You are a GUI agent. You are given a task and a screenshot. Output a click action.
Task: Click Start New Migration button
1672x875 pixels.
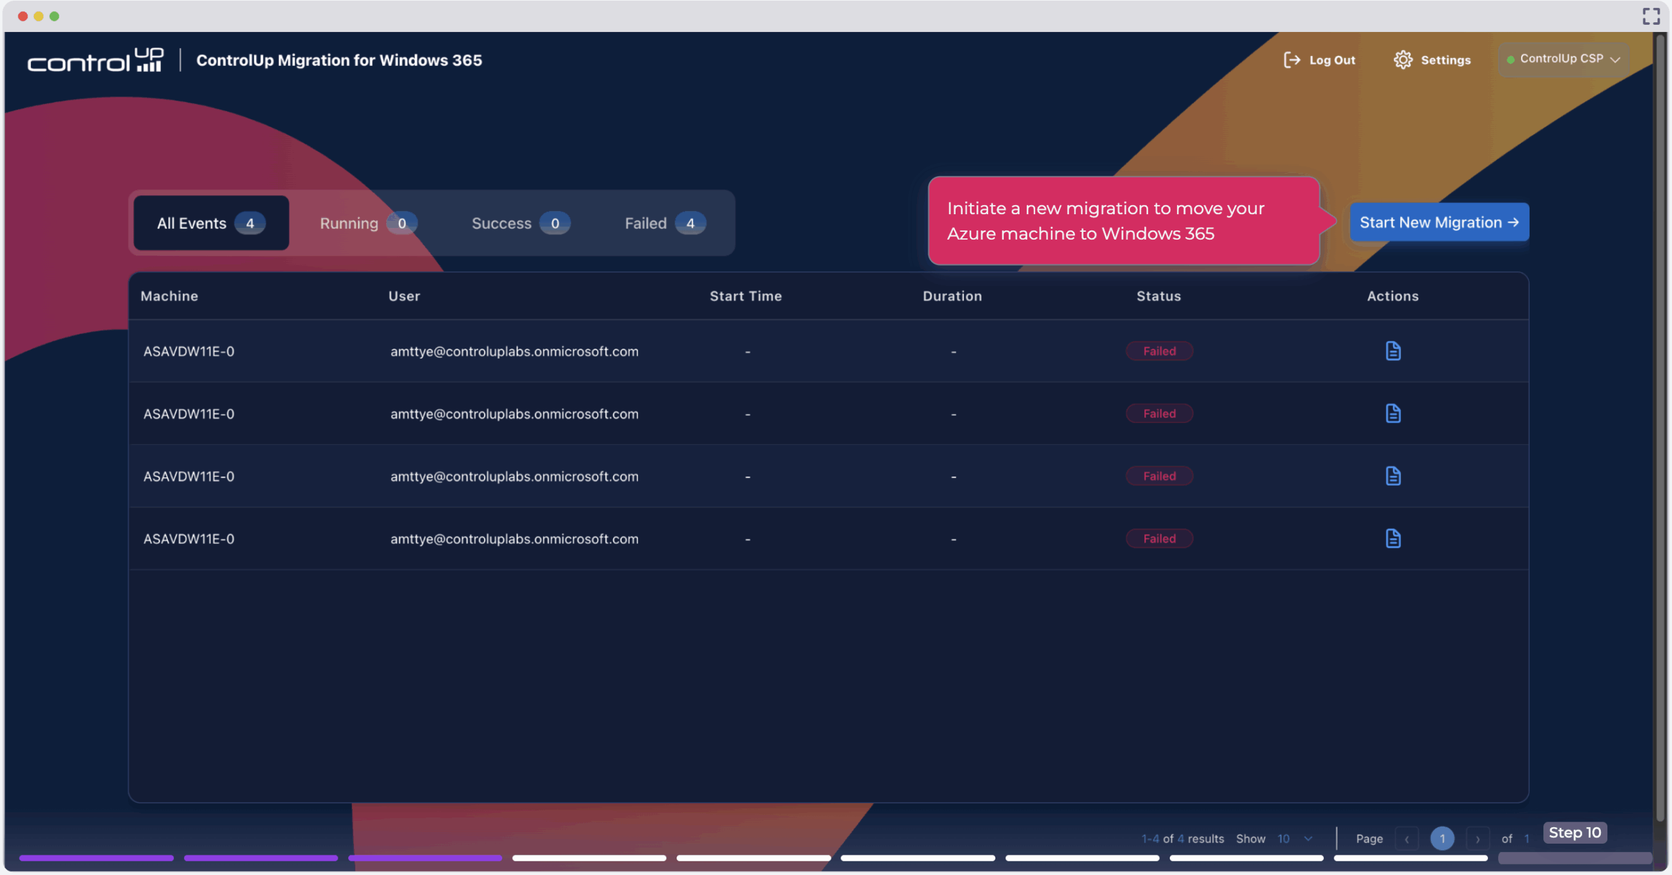(x=1439, y=223)
